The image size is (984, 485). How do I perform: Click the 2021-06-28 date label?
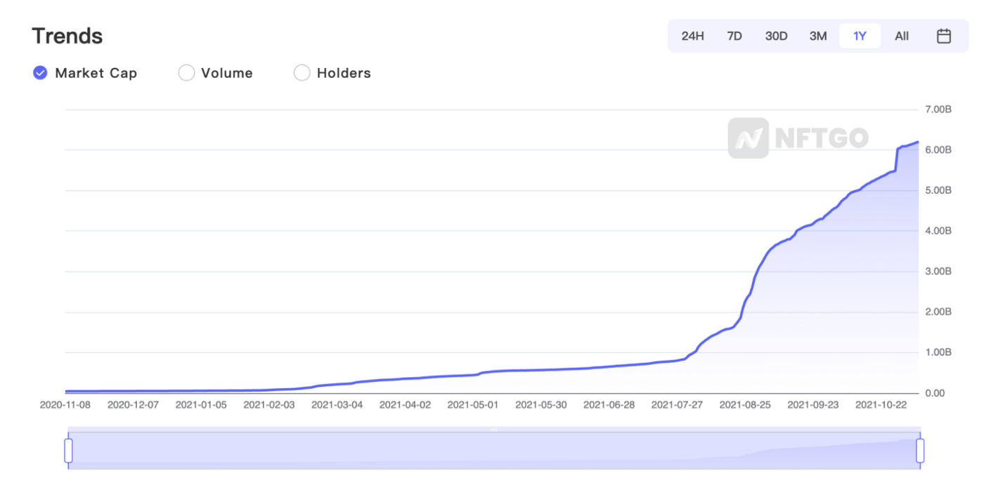(x=609, y=405)
